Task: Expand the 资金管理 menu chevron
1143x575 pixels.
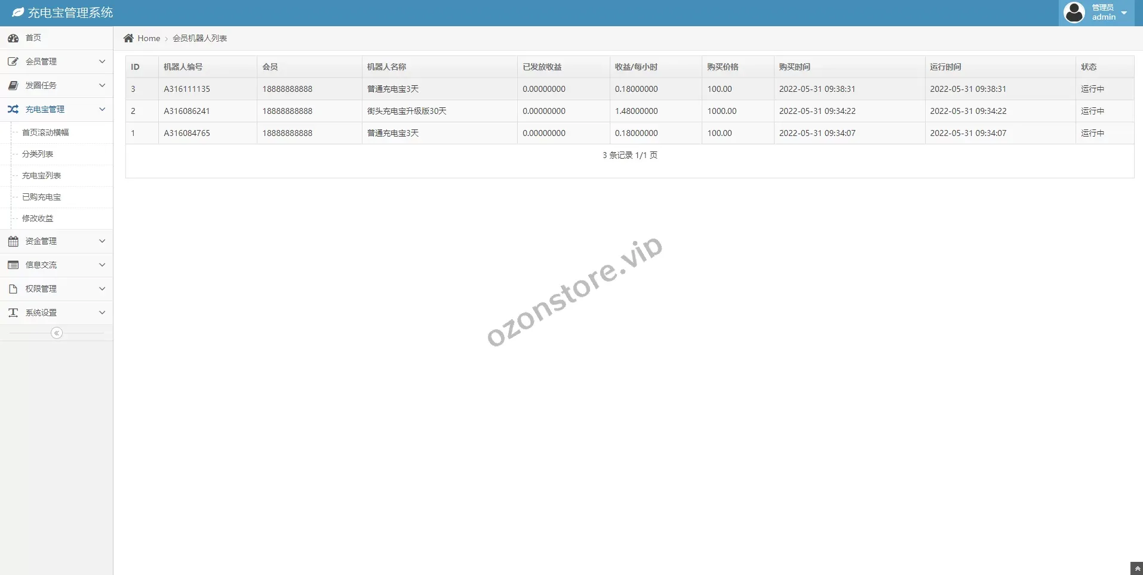Action: pos(102,241)
